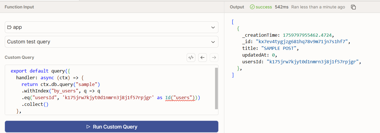Click the folder icon beside app

pyautogui.click(x=9, y=27)
